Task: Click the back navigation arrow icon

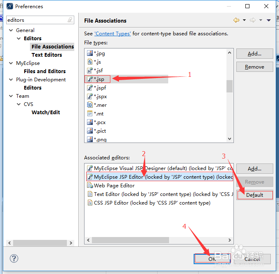Action: (236, 20)
